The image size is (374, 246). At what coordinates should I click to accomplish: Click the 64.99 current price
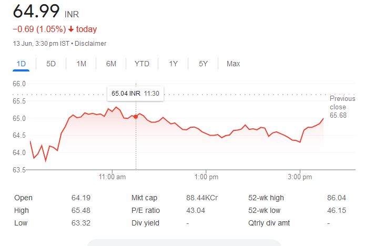(36, 11)
